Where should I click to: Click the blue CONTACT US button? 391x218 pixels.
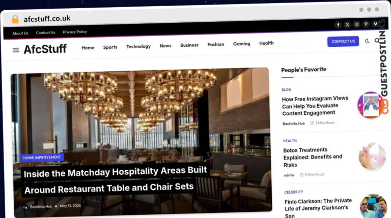click(343, 41)
